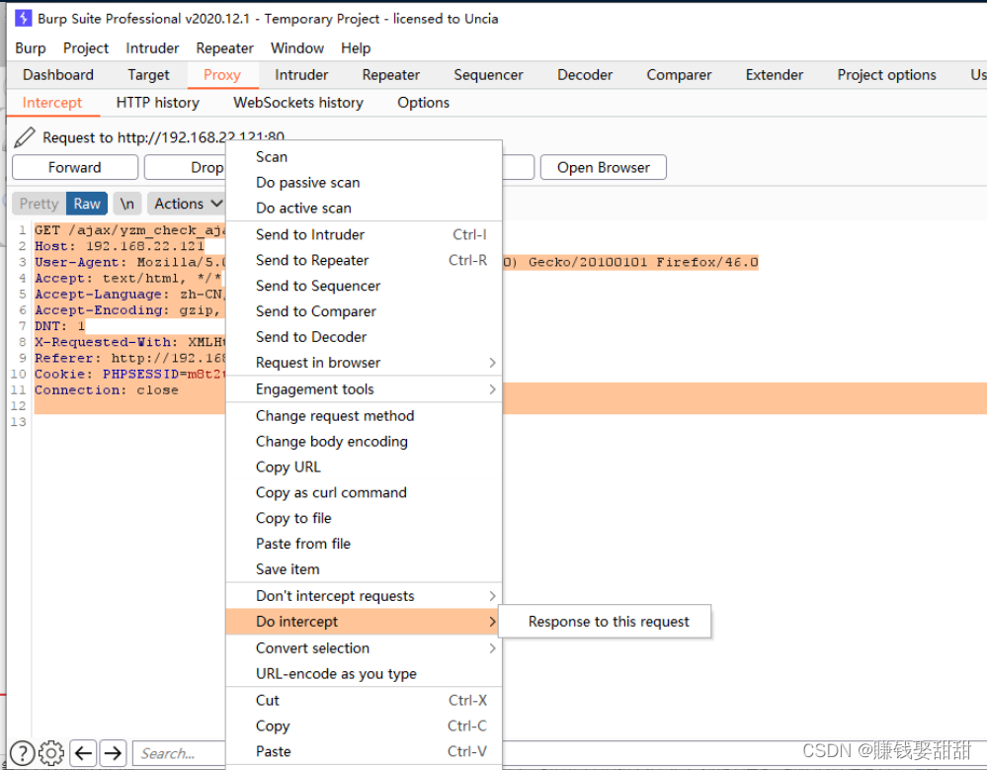Click the Open Browser button

603,167
